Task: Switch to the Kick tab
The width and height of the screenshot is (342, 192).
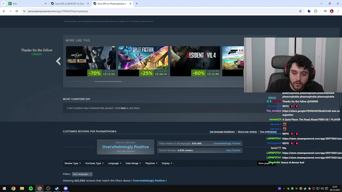Action: tap(27, 4)
